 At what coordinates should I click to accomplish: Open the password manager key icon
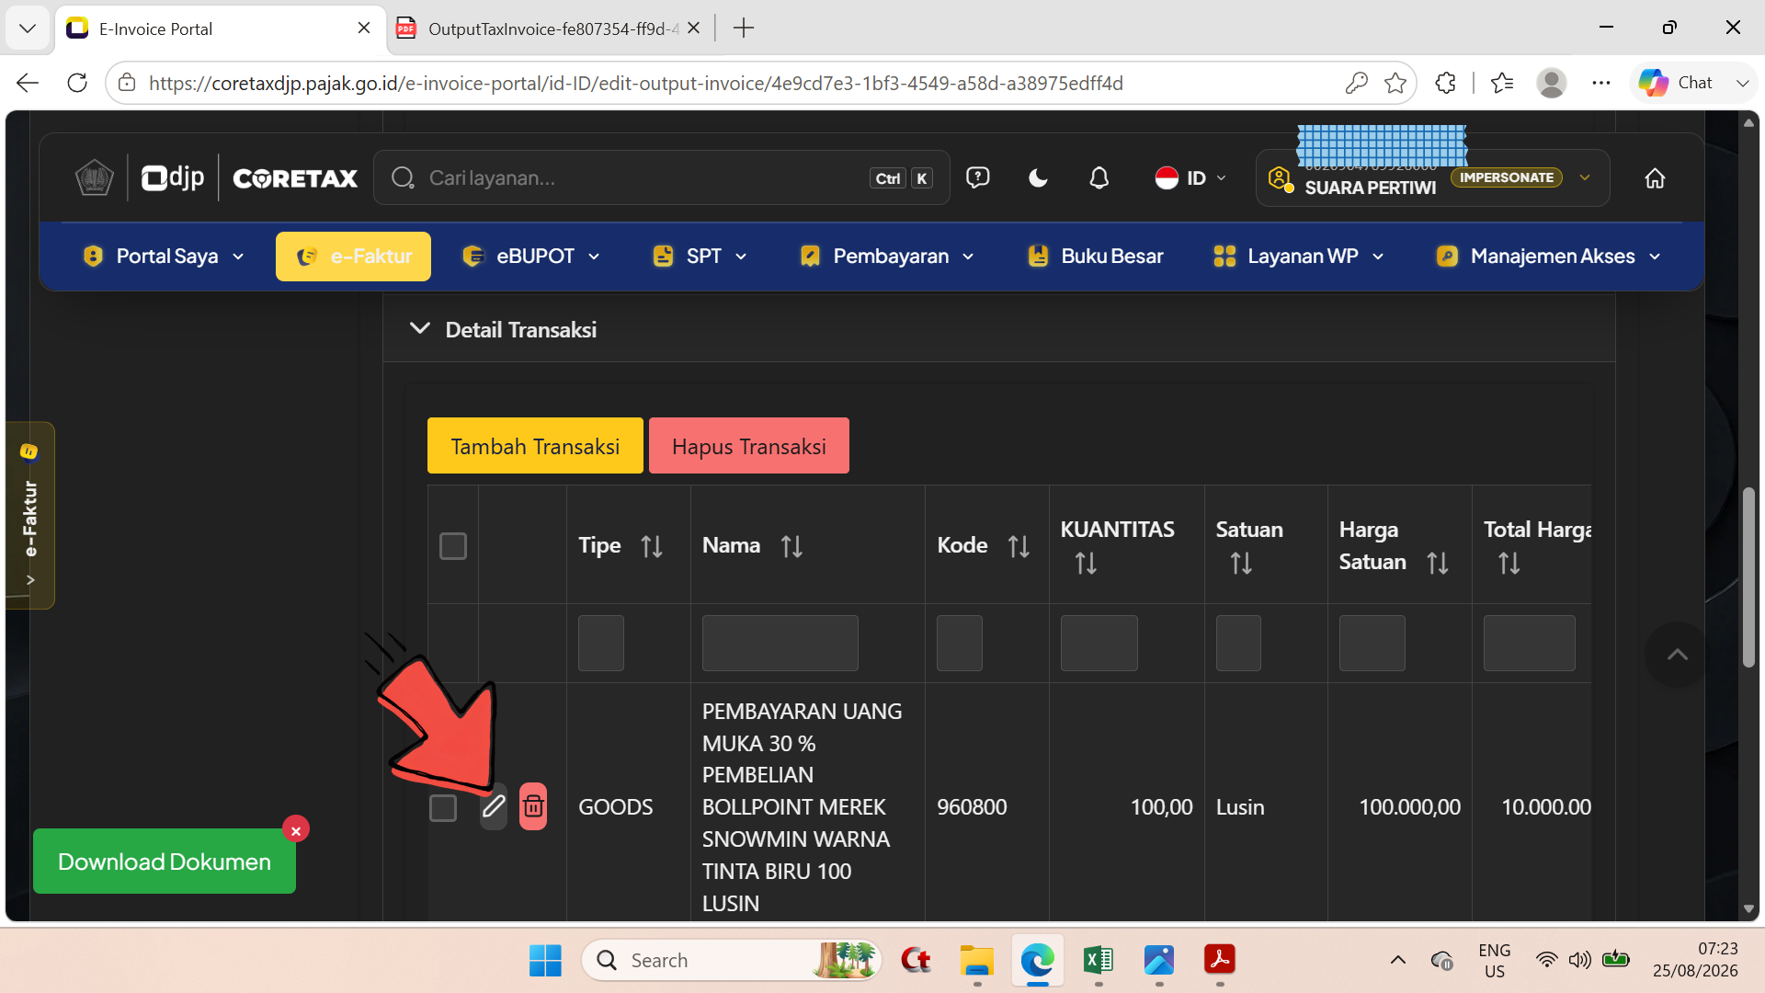pos(1356,83)
